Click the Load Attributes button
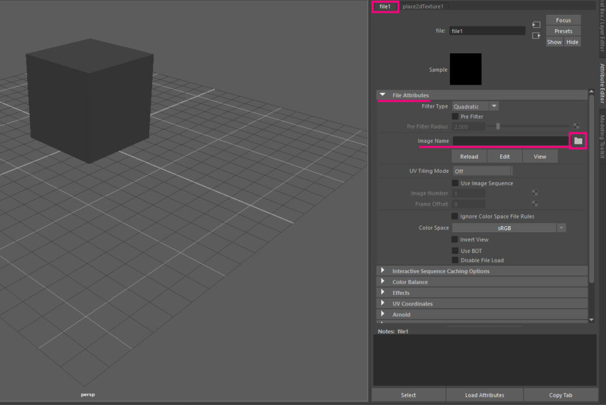The image size is (606, 405). coord(485,395)
